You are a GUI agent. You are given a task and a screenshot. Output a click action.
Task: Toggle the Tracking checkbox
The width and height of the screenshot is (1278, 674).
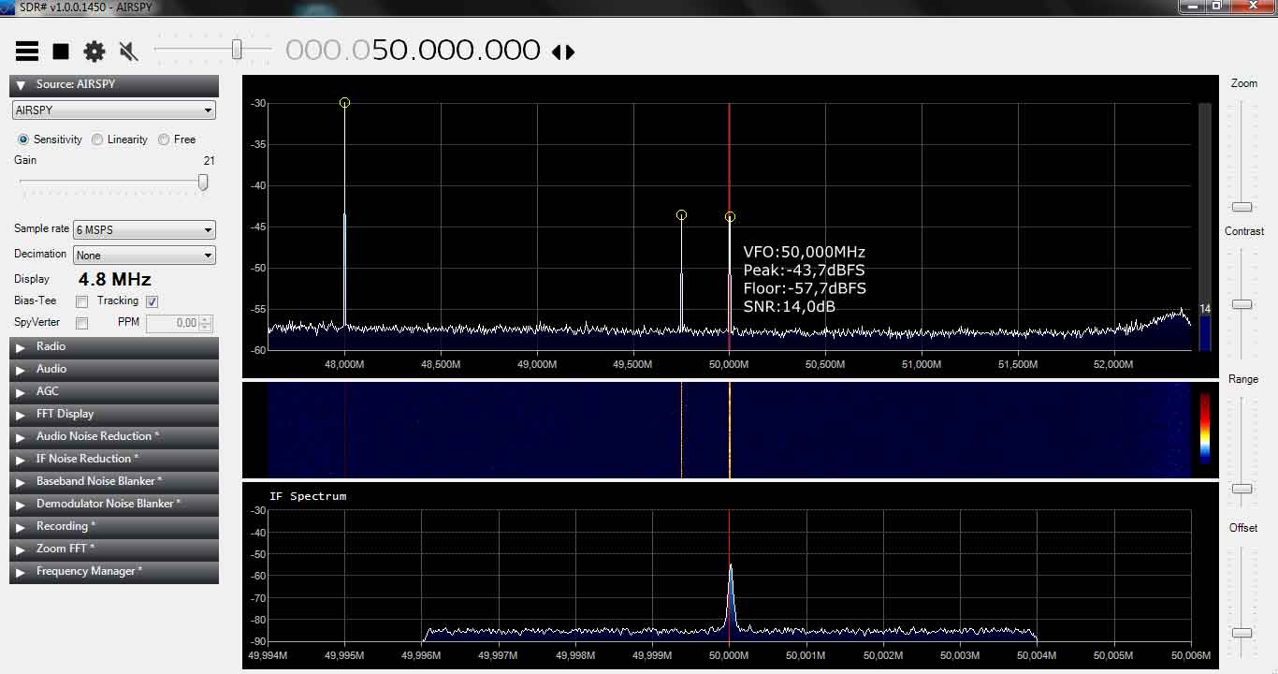[152, 301]
